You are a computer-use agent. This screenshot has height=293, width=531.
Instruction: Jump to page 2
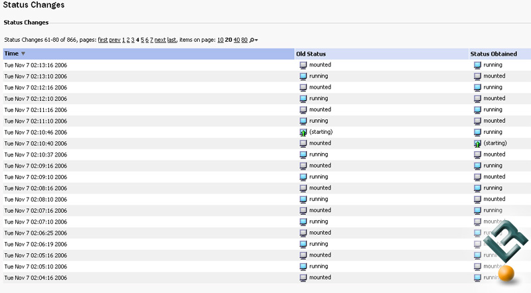128,40
